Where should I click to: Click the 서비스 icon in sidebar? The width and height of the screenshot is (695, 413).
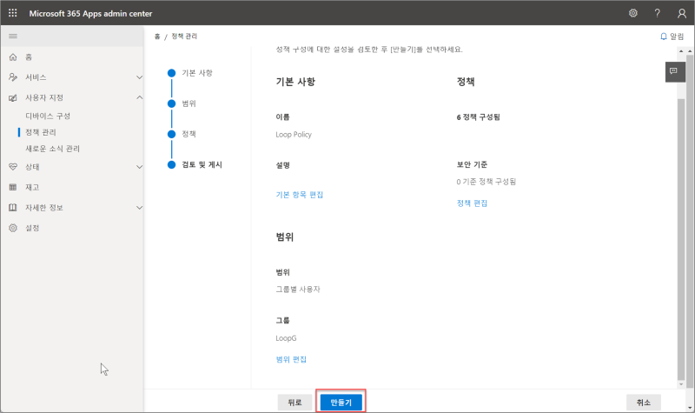click(x=13, y=77)
